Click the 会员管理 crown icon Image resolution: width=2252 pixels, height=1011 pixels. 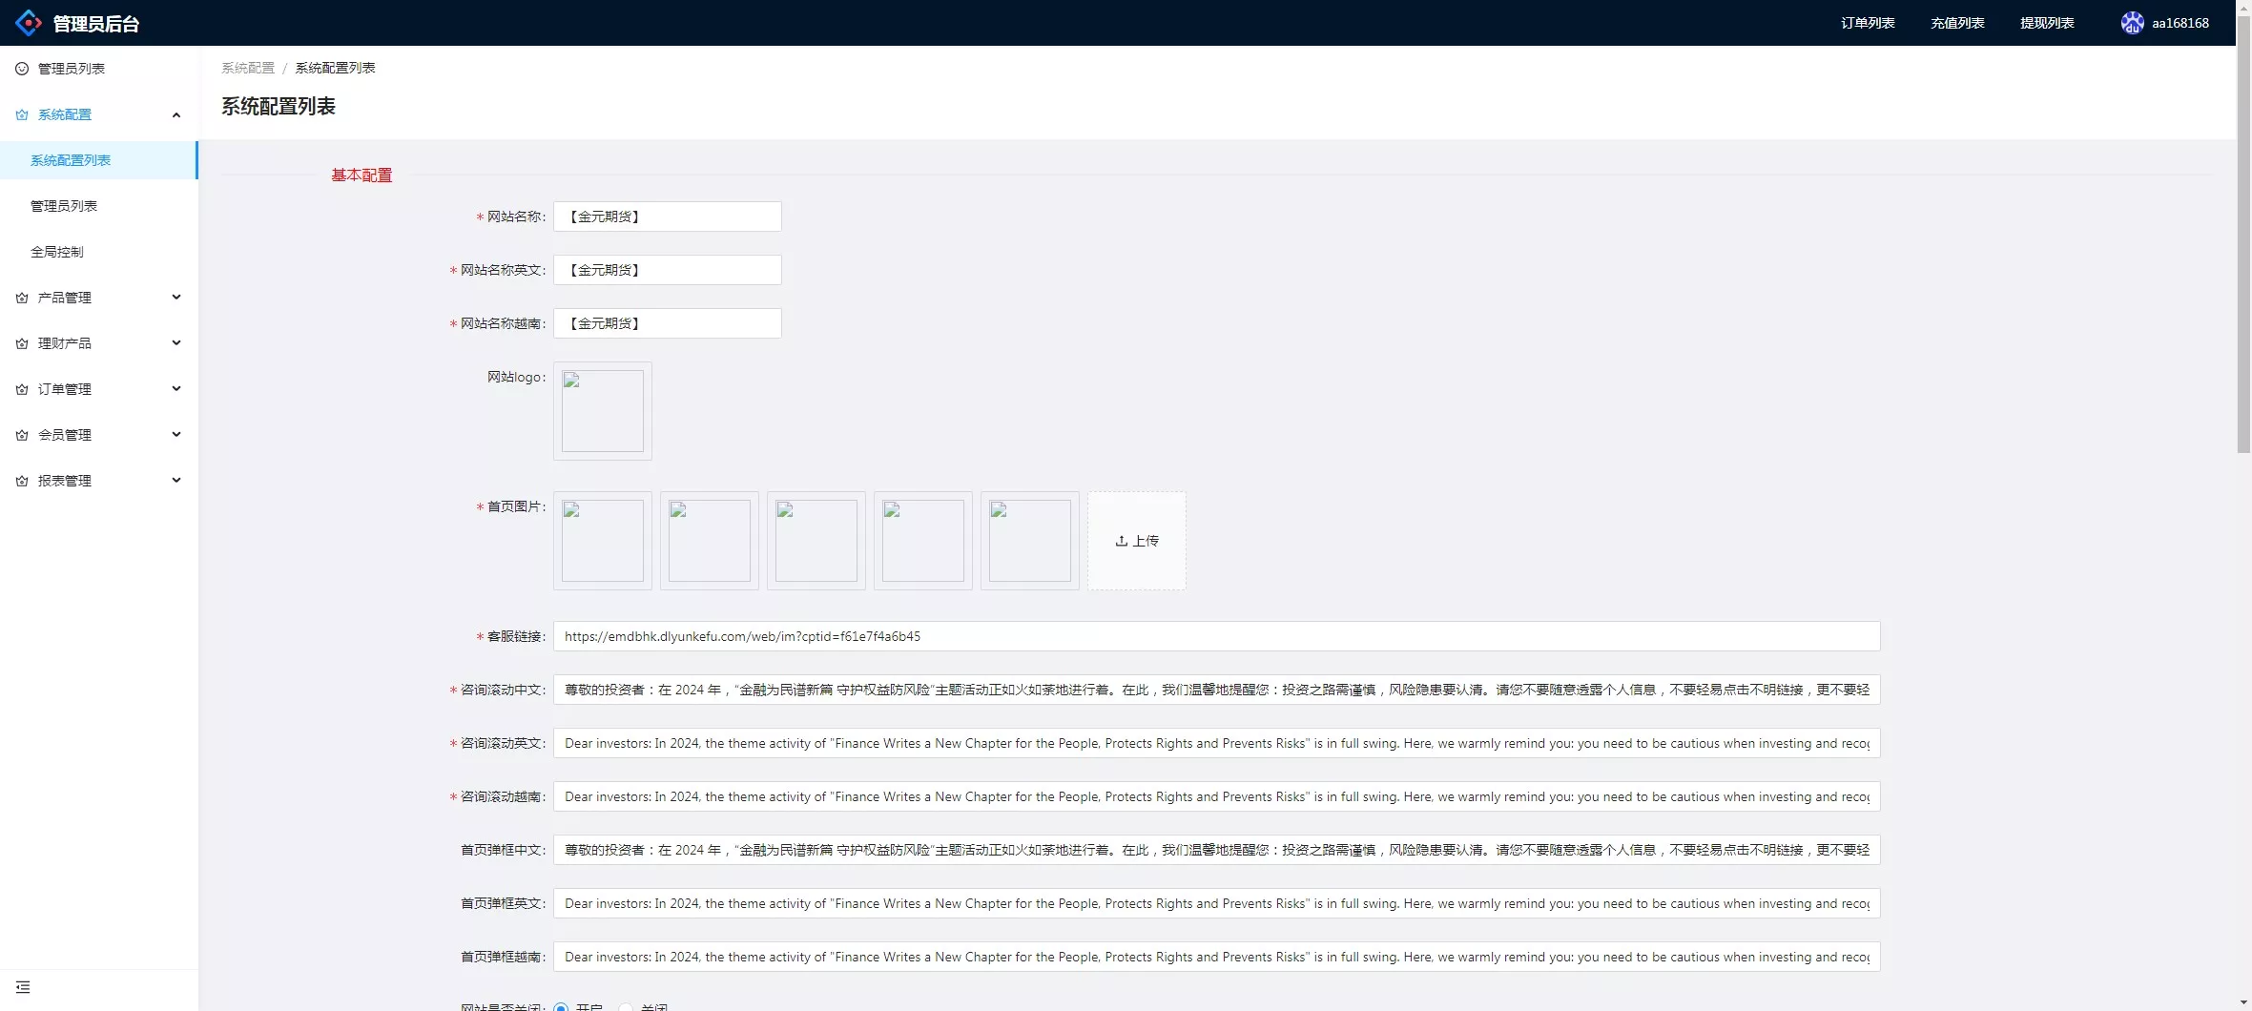[x=22, y=435]
